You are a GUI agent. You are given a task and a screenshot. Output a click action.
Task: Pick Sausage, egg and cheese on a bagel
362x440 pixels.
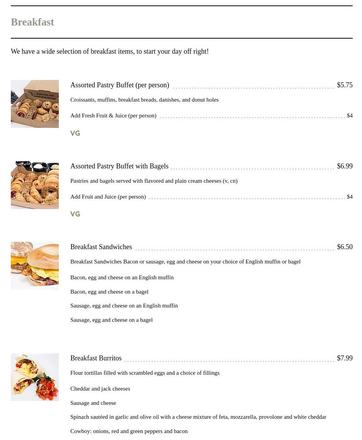click(x=111, y=320)
